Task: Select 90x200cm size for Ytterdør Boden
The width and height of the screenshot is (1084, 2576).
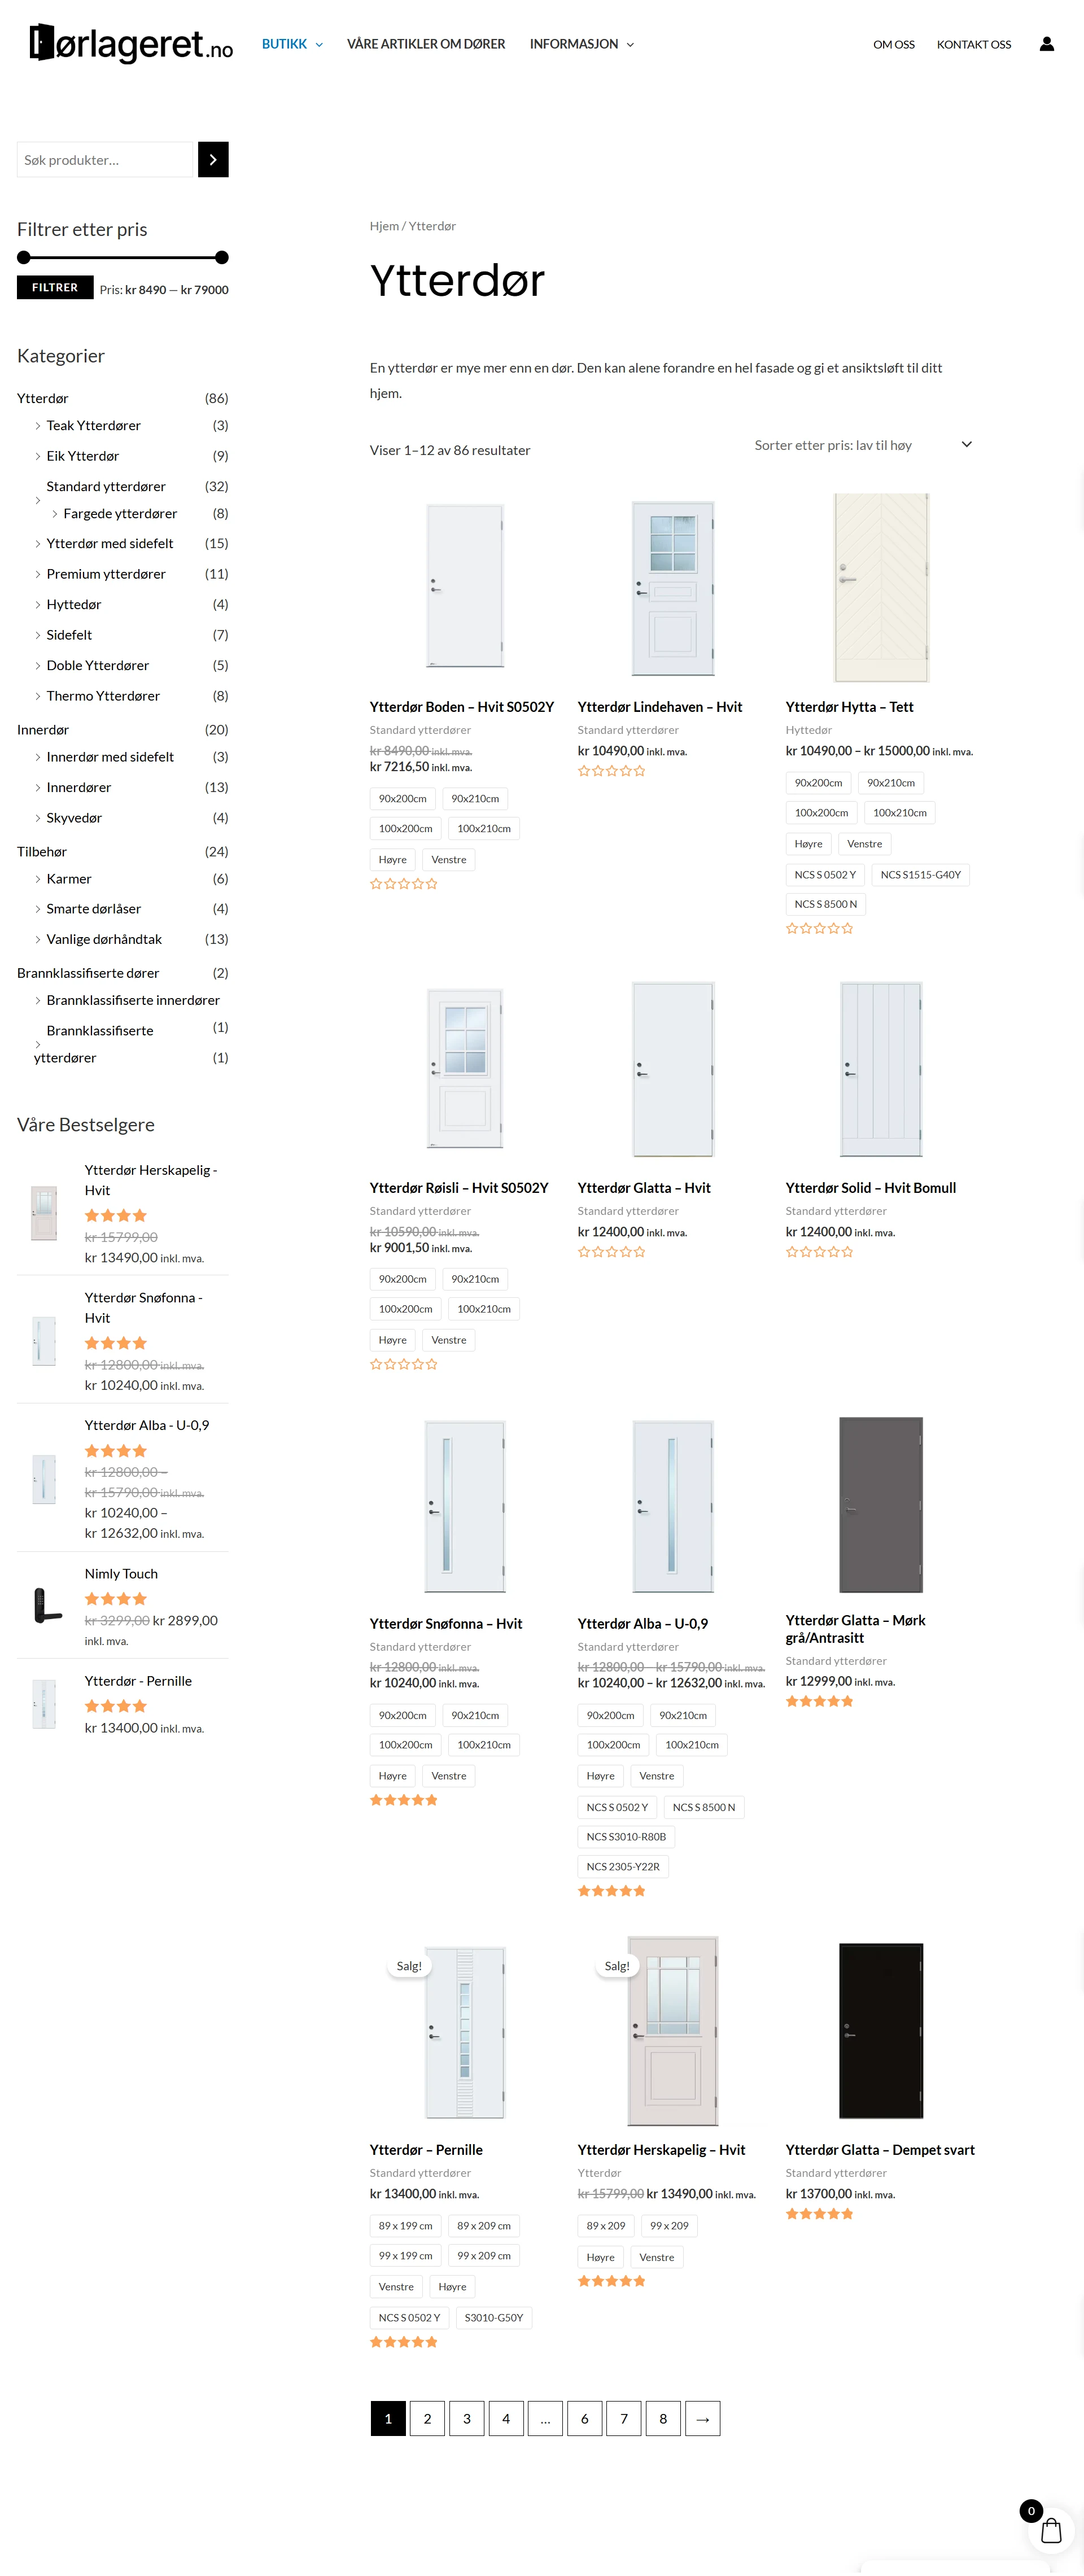Action: pos(402,799)
